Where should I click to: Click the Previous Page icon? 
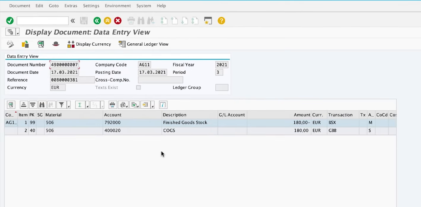[174, 21]
